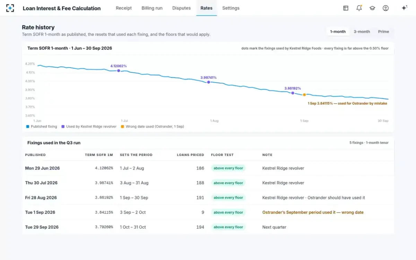
Task: Click the 4.12062% fixing dot on chart
Action: pyautogui.click(x=119, y=71)
